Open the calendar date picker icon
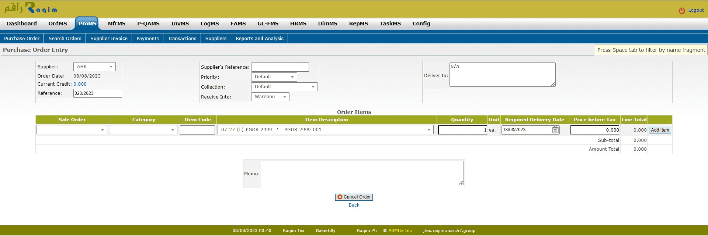Viewport: 708px width, 236px height. (555, 130)
